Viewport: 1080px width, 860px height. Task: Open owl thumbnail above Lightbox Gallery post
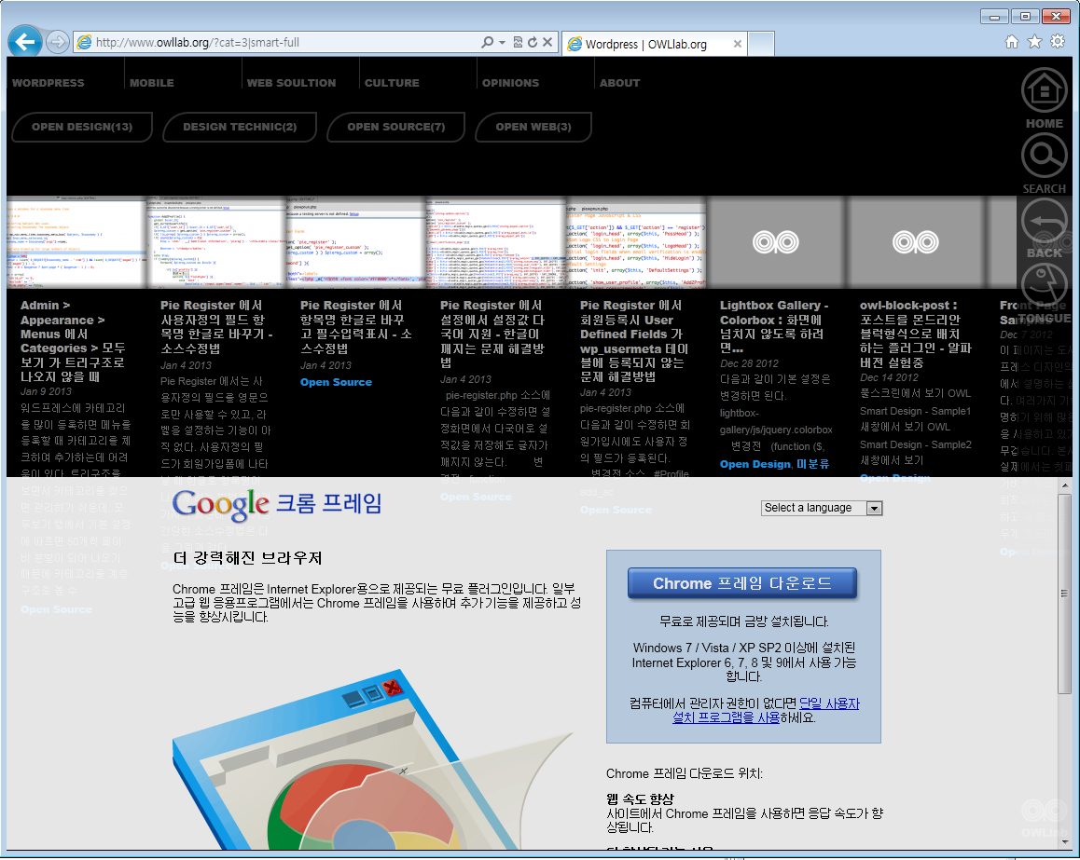[776, 242]
